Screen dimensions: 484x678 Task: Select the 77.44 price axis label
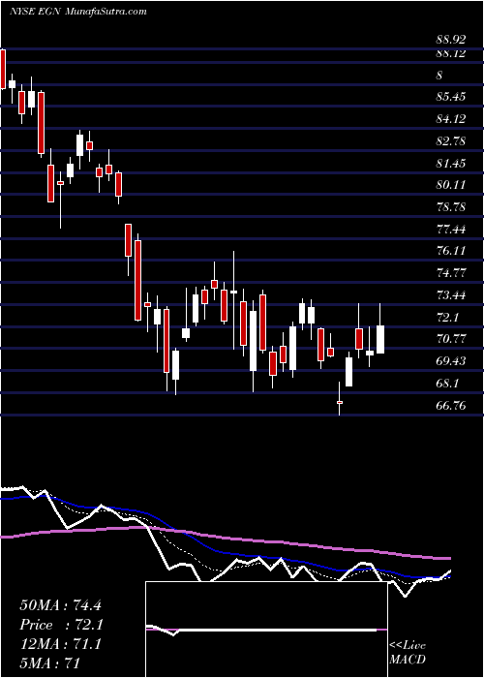451,230
